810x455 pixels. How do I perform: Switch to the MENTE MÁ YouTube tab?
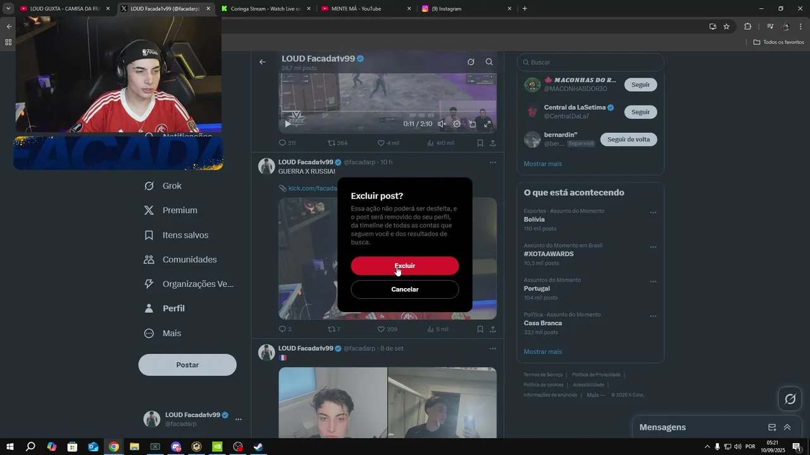(366, 9)
